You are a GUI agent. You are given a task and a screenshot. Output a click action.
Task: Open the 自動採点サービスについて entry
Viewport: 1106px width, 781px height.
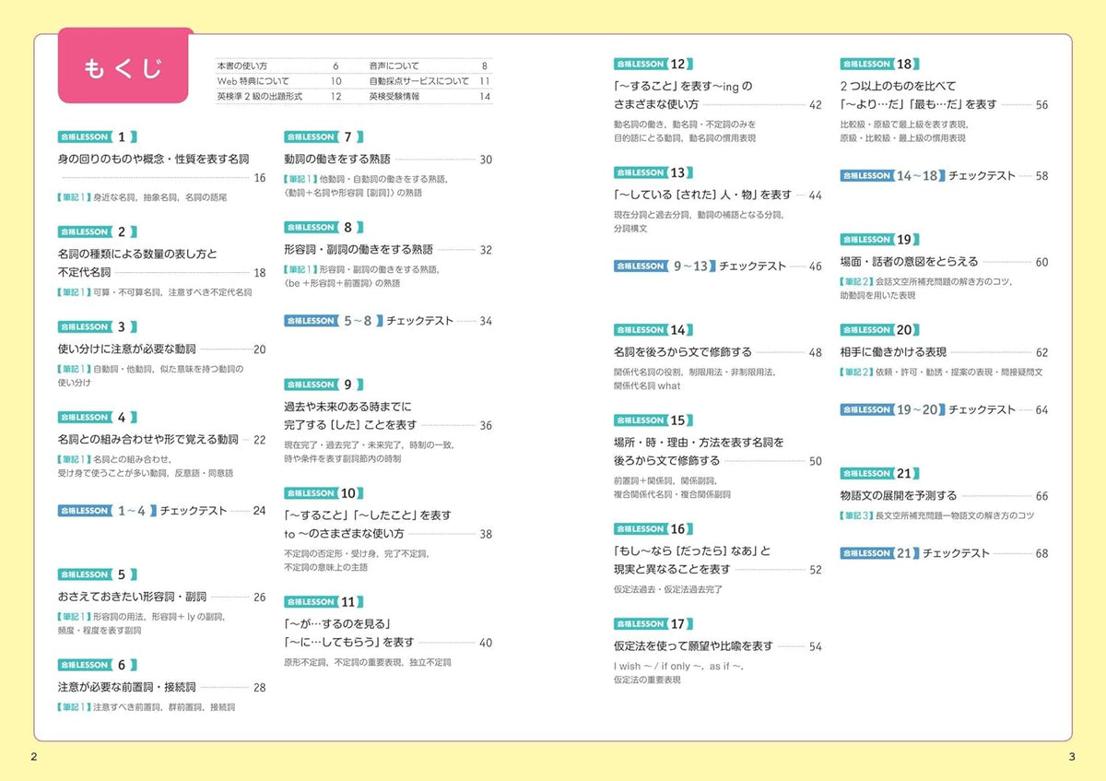(x=418, y=81)
